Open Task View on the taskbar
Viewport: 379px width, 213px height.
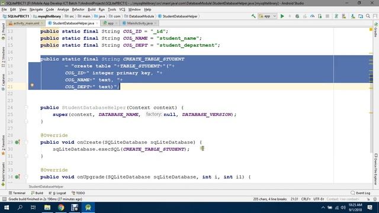point(33,208)
